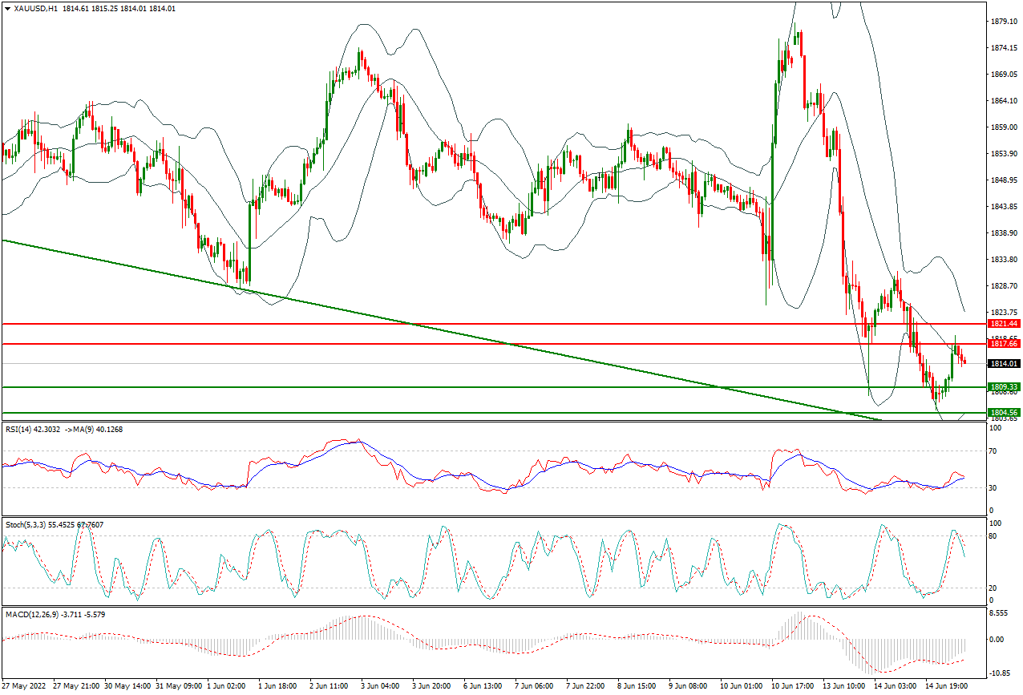Screen dimensions: 1023x695
Task: Click the RSI(14) indicator label
Action: tap(63, 430)
